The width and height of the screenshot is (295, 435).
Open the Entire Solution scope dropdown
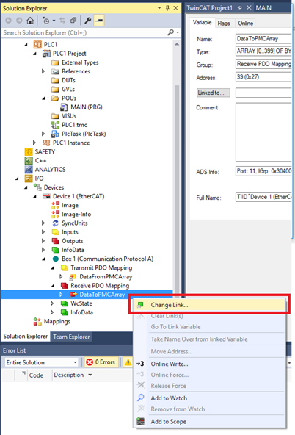(41, 362)
